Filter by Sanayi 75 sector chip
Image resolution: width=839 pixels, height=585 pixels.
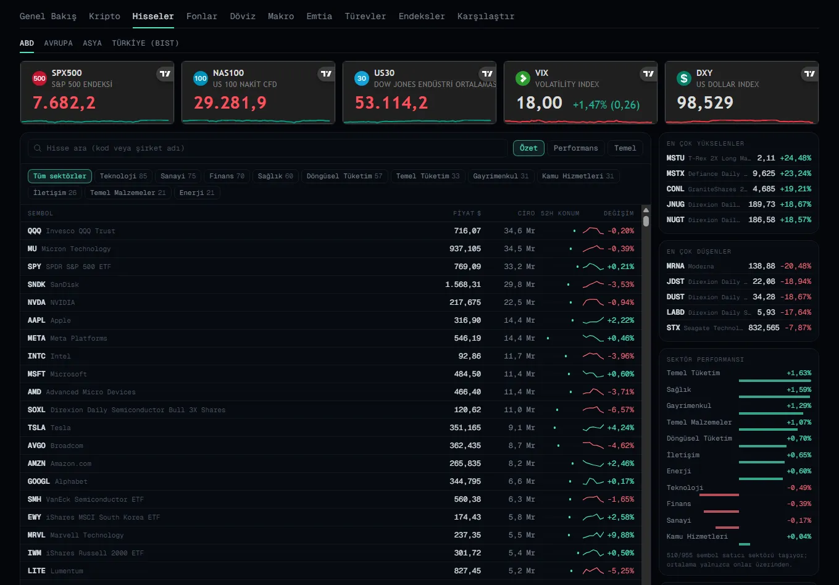[178, 176]
